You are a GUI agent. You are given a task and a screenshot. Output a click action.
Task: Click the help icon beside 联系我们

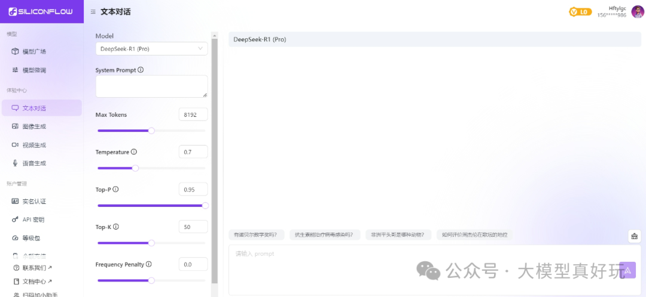click(17, 268)
